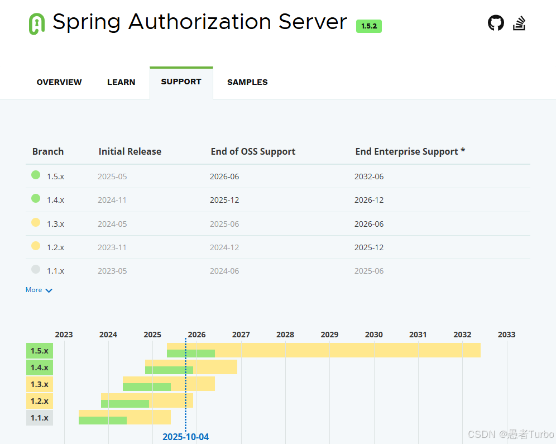Click initial release date 2024-11
Viewport: 556px width, 444px height.
point(112,200)
